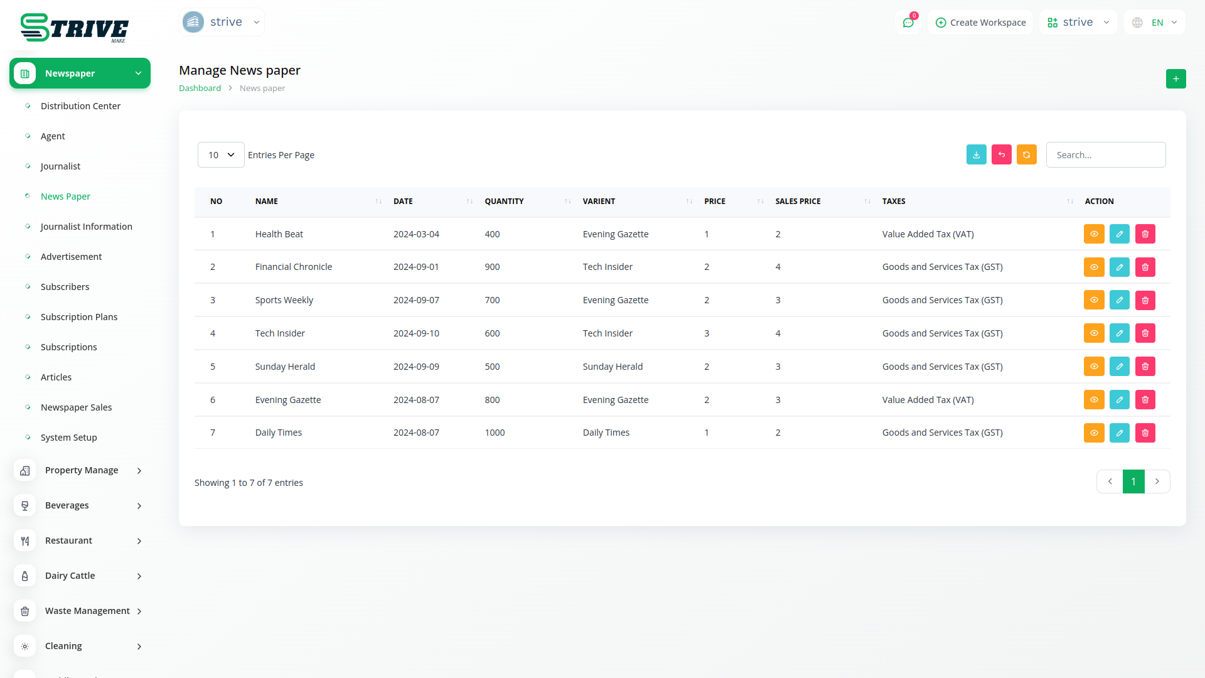View the Health Beat entry details
Viewport: 1205px width, 678px height.
[x=1093, y=234]
